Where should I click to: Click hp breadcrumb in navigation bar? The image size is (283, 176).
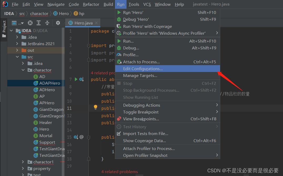[x=82, y=13]
